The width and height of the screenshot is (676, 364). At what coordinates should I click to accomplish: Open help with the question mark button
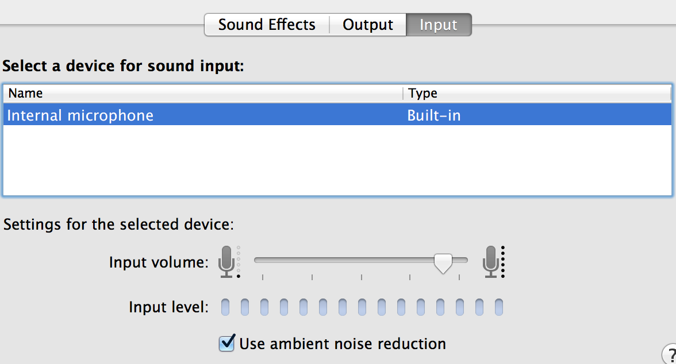click(670, 354)
